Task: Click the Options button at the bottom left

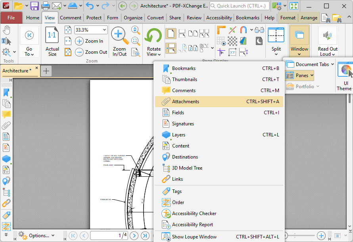Action: coord(37,236)
